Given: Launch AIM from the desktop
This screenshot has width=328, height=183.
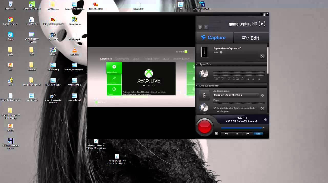Looking at the screenshot, I should (x=11, y=82).
